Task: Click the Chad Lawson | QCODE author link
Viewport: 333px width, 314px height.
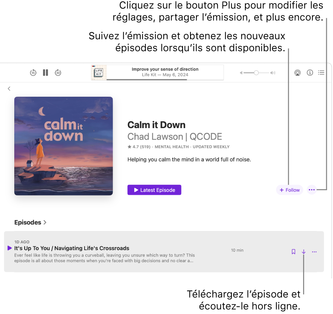Action: (175, 137)
